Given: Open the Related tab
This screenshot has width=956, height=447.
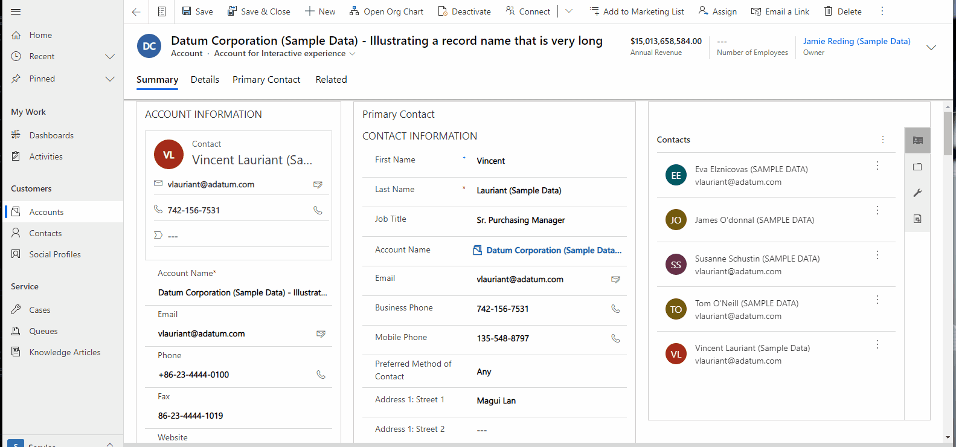Looking at the screenshot, I should point(331,80).
